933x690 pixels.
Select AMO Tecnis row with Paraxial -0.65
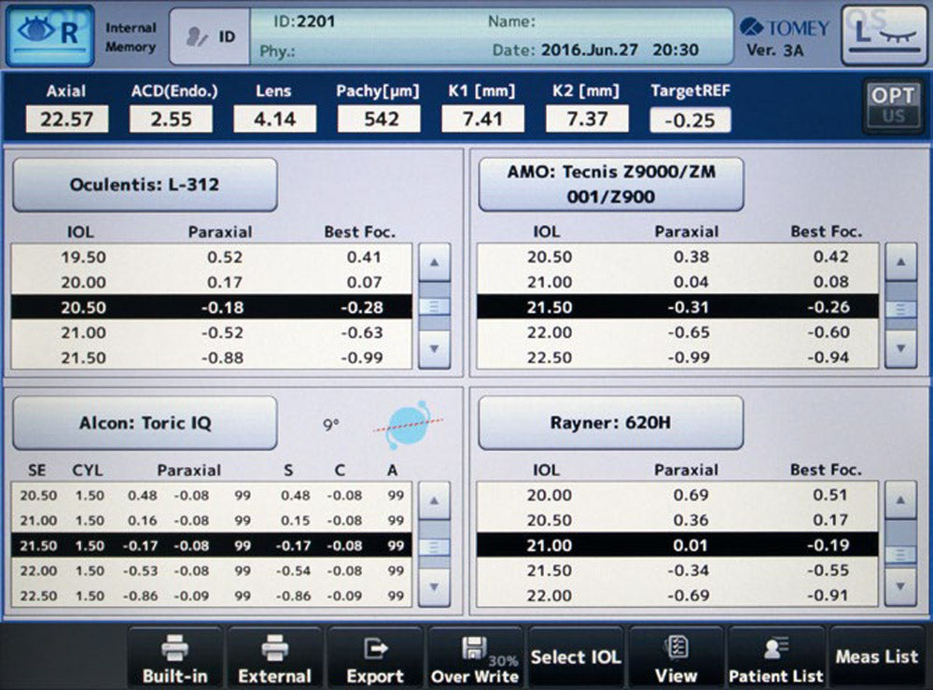tap(677, 331)
